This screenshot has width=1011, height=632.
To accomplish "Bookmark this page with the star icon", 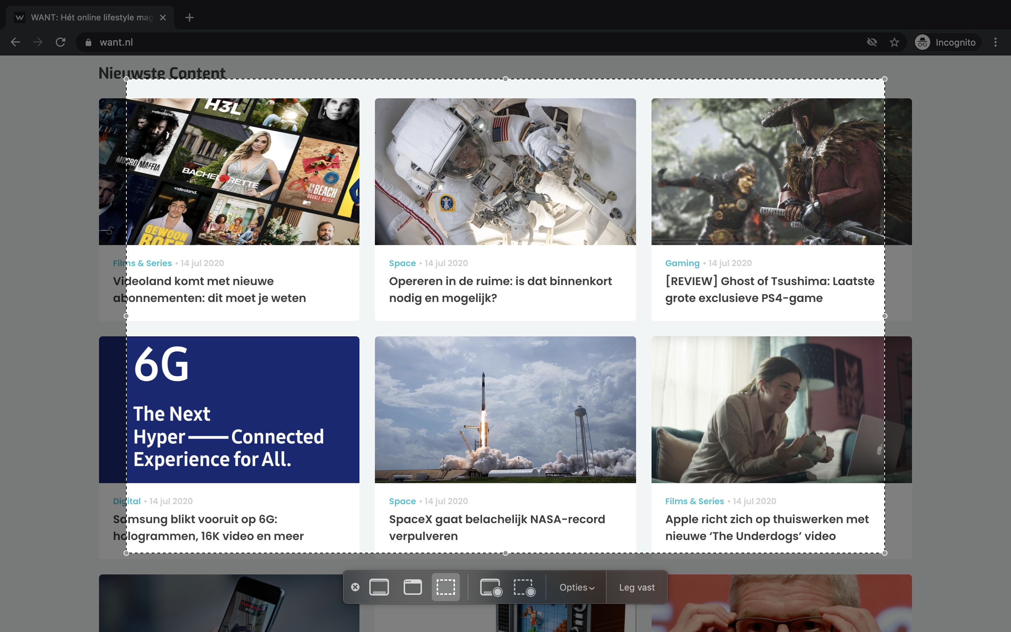I will (x=894, y=42).
